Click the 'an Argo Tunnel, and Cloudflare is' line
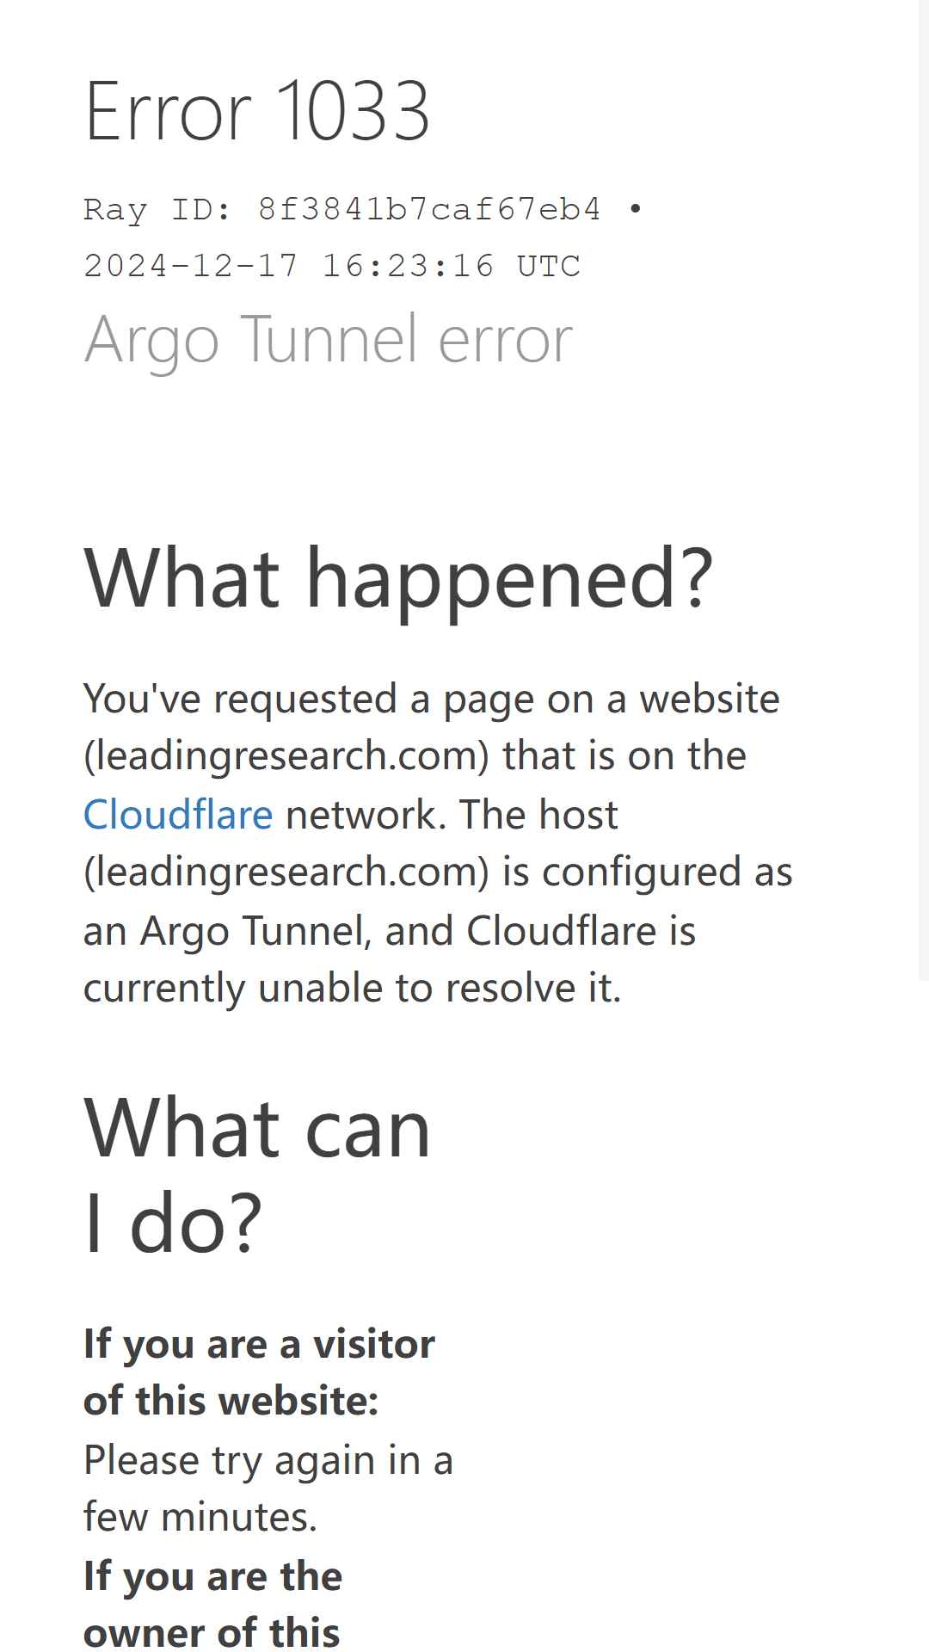The height and width of the screenshot is (1652, 929). (390, 930)
